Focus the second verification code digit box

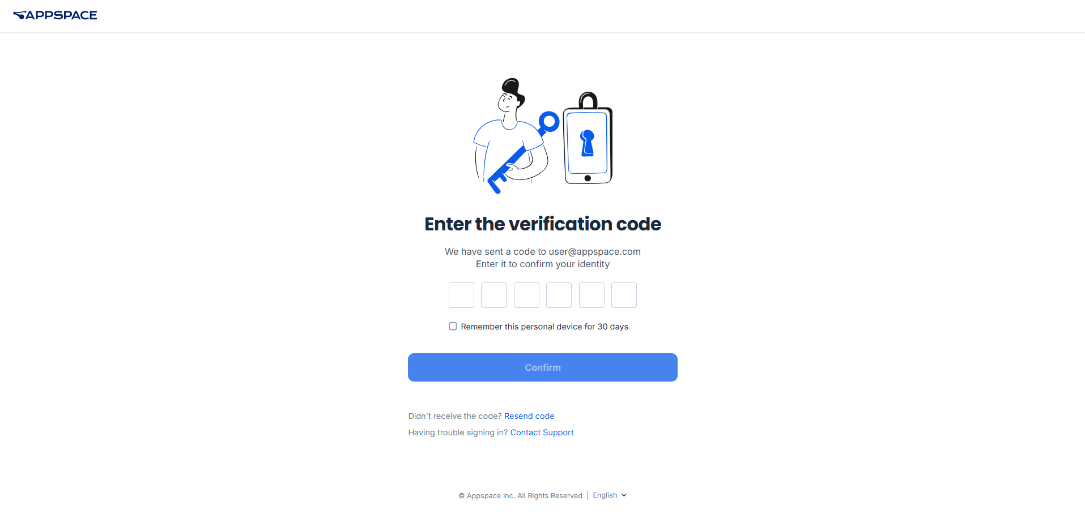coord(493,295)
